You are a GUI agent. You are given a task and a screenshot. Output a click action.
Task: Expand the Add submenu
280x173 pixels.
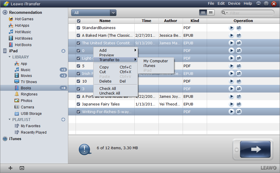tap(116, 50)
